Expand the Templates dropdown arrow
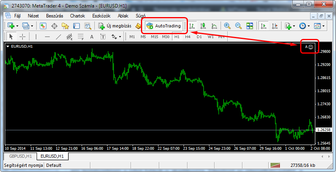 (323, 26)
